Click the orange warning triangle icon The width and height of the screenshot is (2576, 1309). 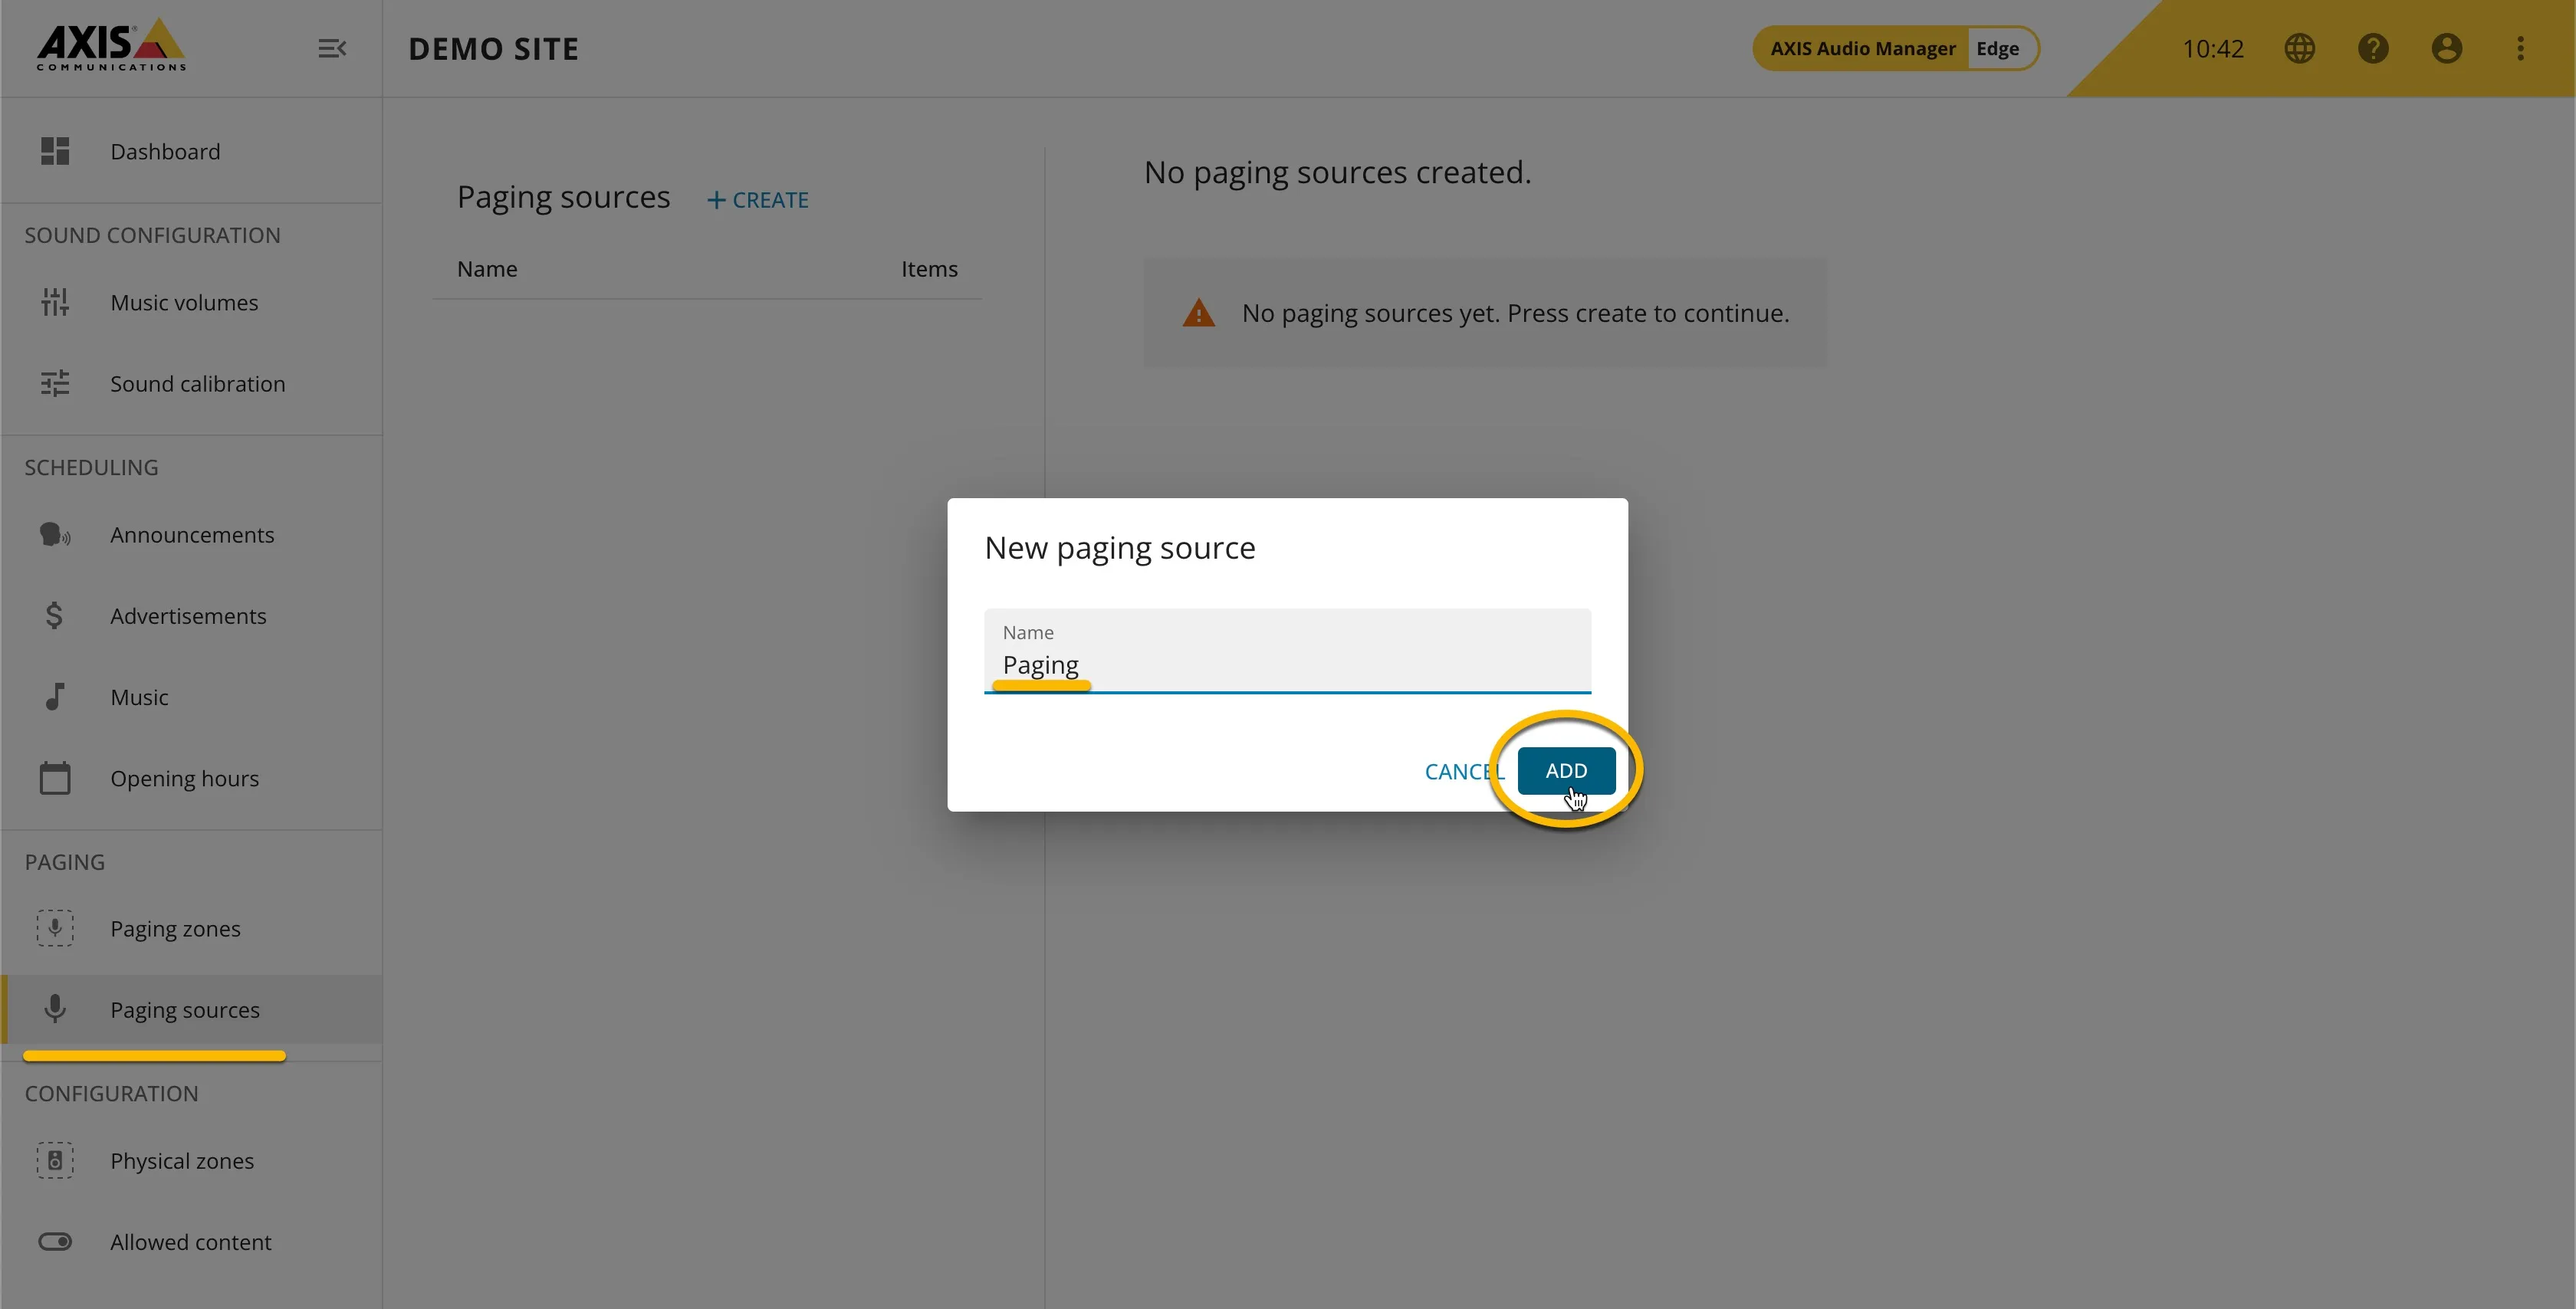(1198, 313)
